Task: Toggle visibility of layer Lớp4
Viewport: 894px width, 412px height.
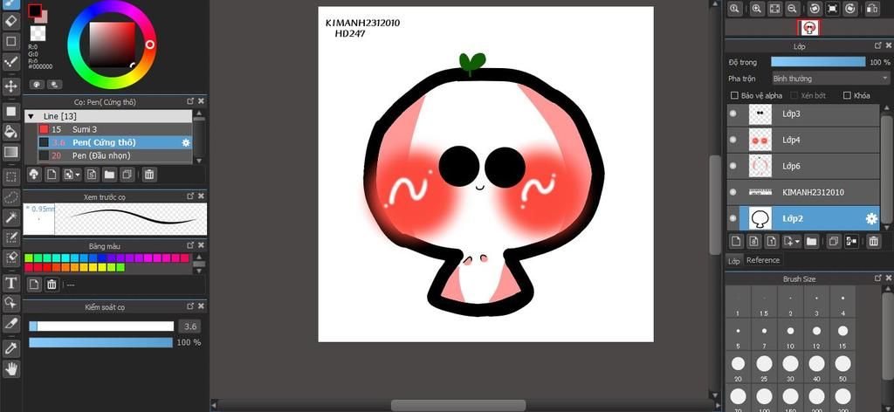Action: pyautogui.click(x=733, y=140)
